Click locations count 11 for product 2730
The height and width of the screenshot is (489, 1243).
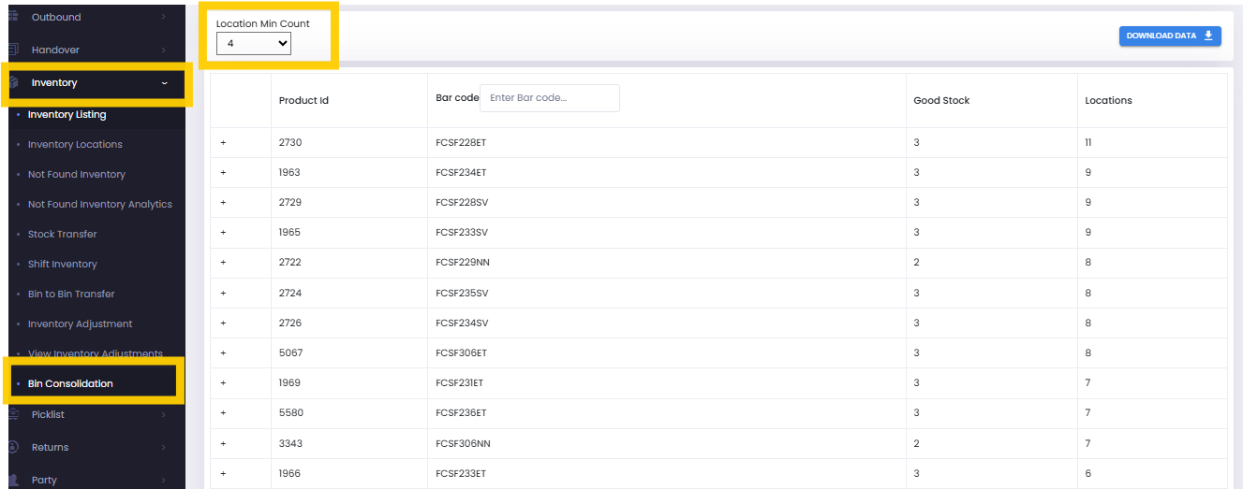pos(1088,142)
